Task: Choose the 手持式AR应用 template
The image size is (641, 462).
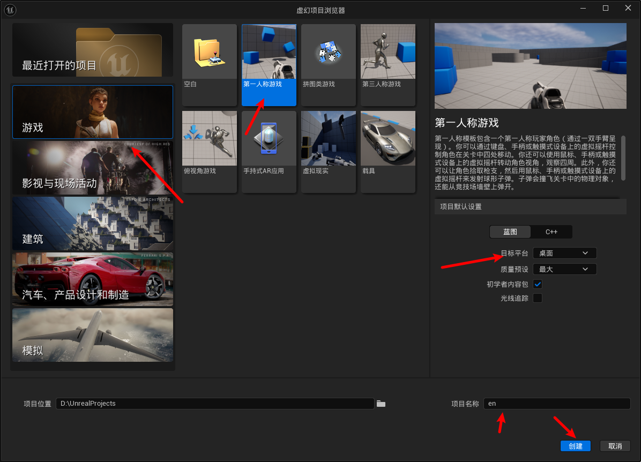Action: click(269, 152)
